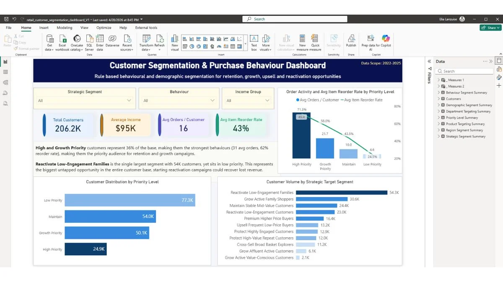
Task: Select the Total Customers card
Action: click(68, 124)
